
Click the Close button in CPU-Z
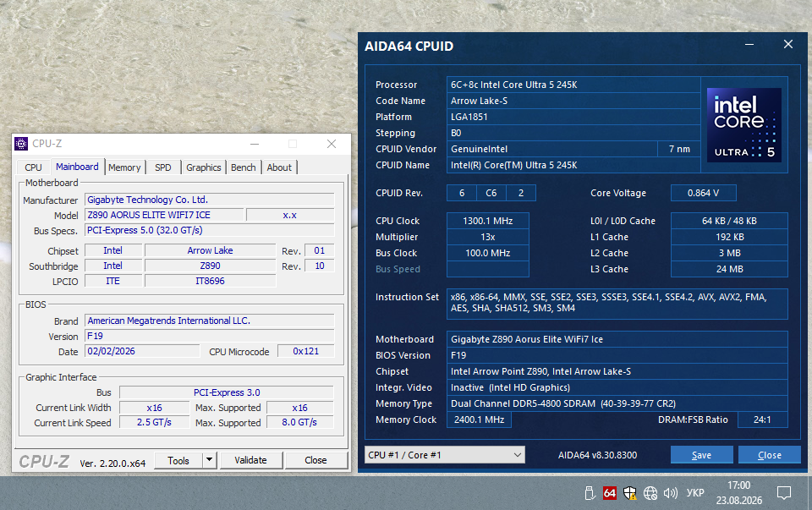[315, 460]
